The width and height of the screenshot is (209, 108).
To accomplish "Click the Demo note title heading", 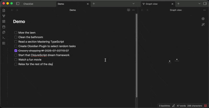I will (x=19, y=22).
